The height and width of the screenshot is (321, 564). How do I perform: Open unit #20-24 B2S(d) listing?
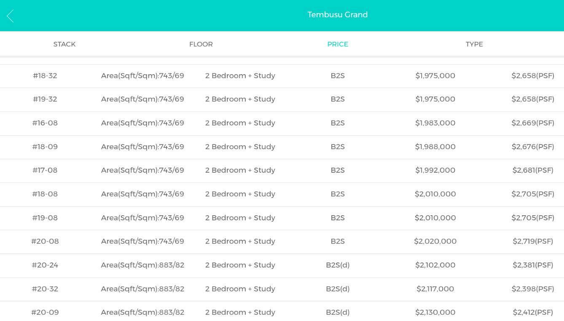(45, 265)
